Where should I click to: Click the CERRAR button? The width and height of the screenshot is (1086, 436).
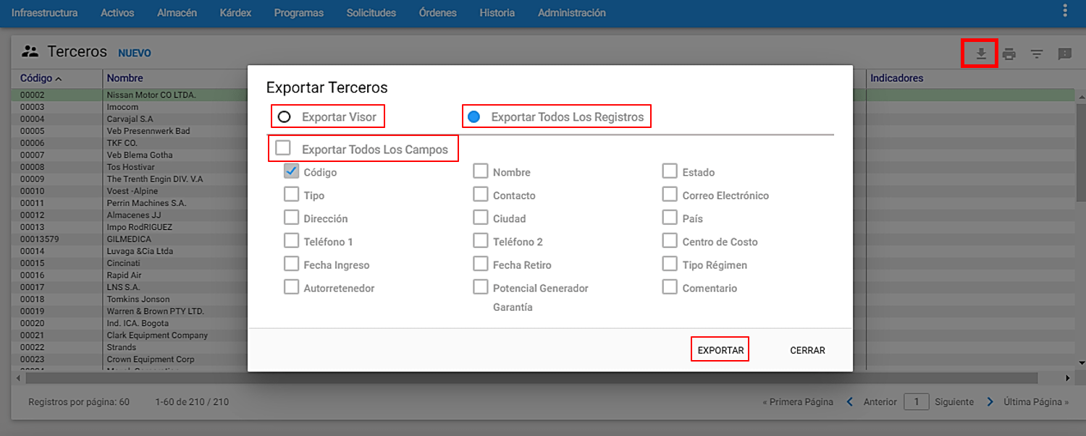tap(807, 350)
